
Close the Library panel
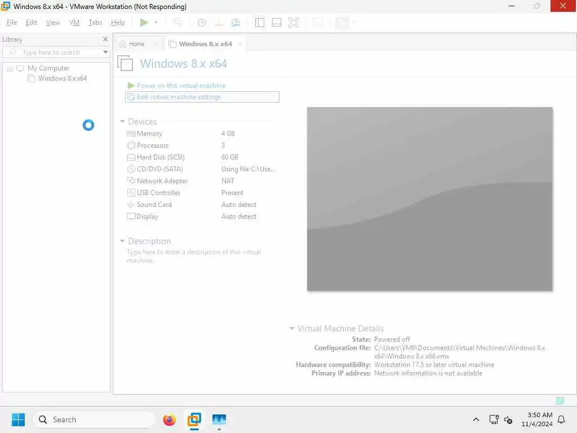[105, 39]
